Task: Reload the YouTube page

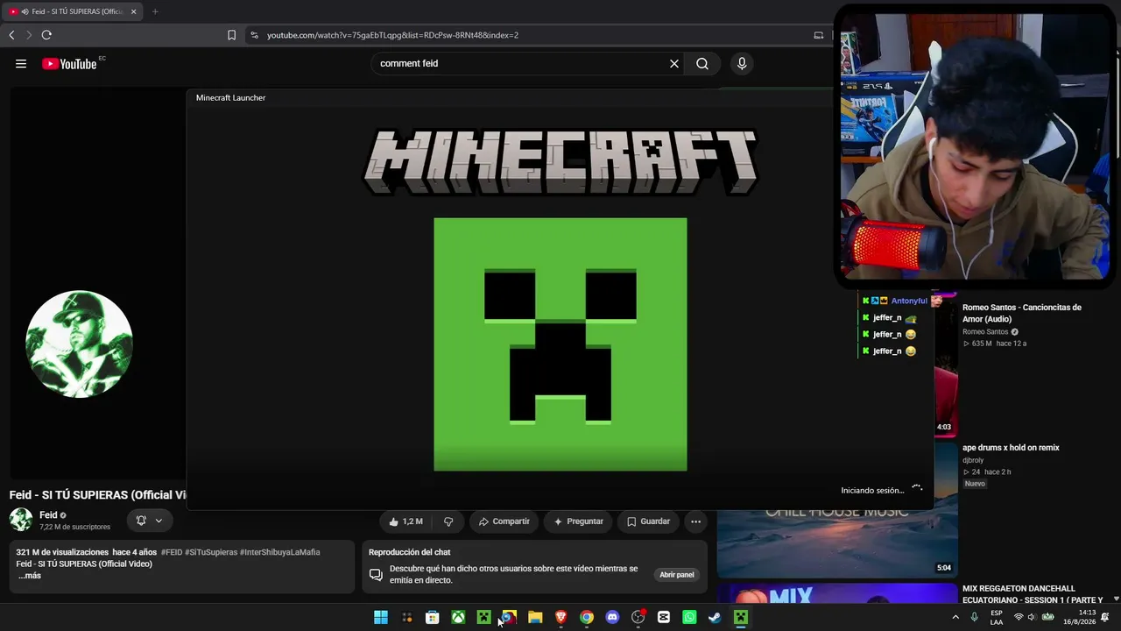Action: (46, 35)
